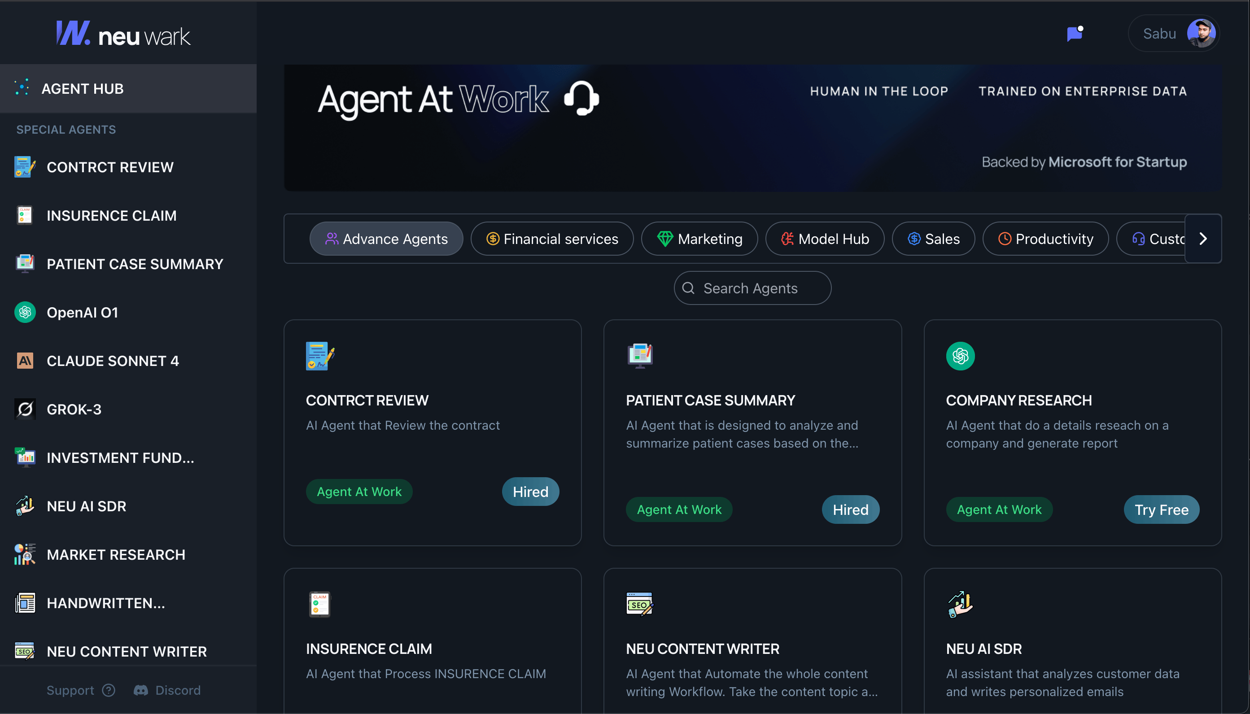Select the Model Hub category tab
Screen dimensions: 1250x714
click(825, 239)
